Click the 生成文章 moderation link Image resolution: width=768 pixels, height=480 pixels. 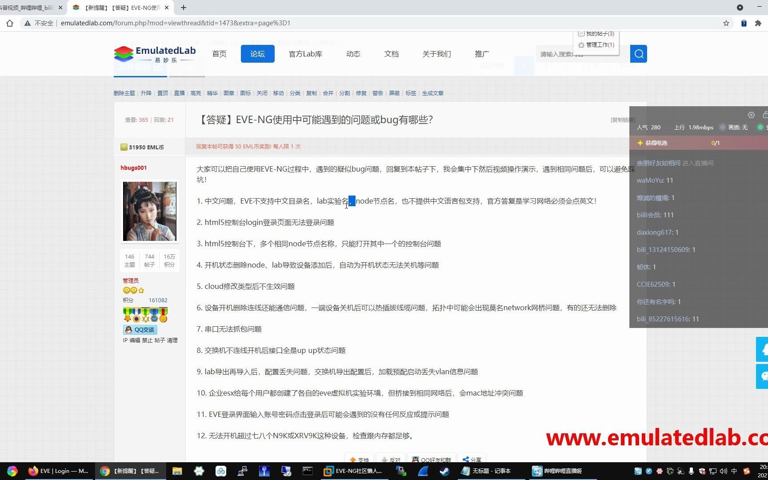(x=432, y=93)
